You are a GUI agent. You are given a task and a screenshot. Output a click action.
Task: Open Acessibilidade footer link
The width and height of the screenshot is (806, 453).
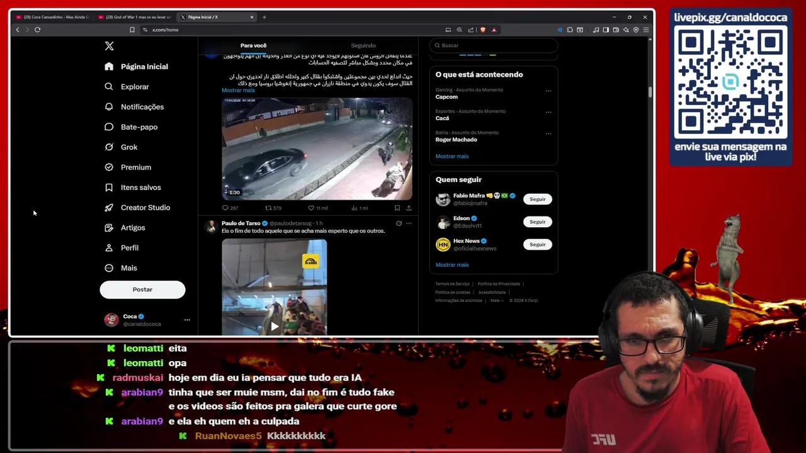[x=492, y=293]
